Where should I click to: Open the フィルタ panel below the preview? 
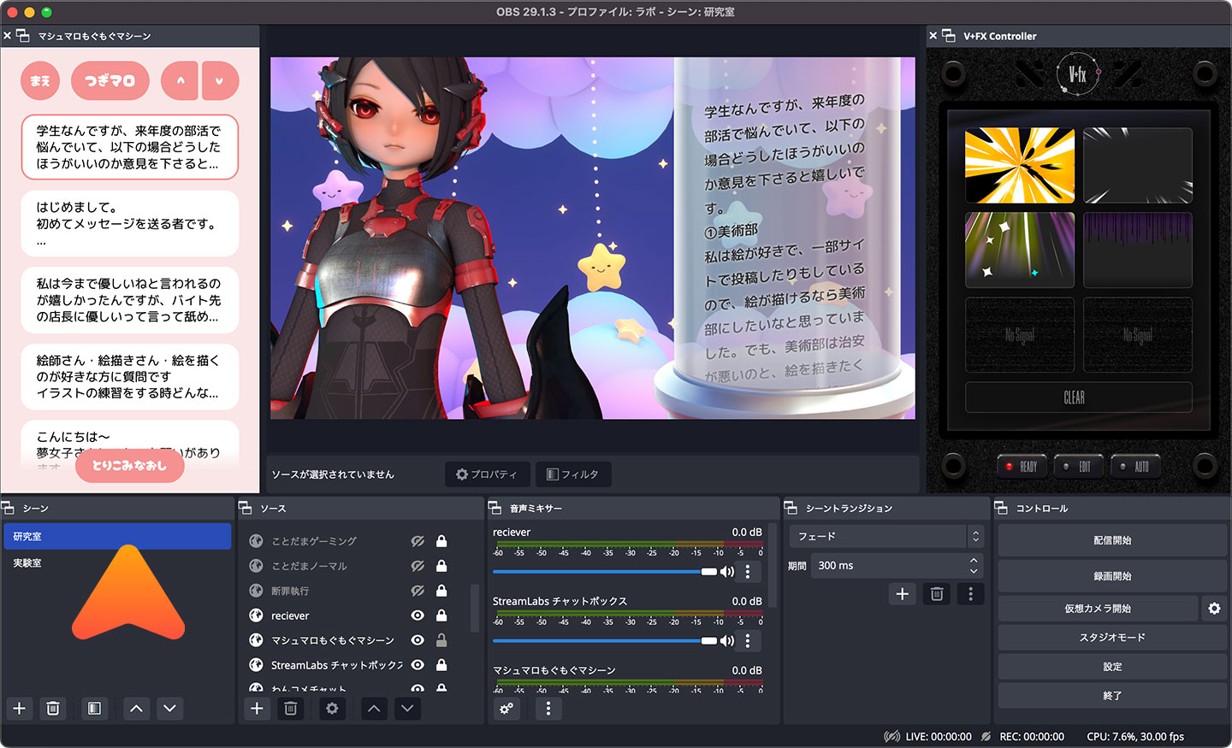point(573,474)
